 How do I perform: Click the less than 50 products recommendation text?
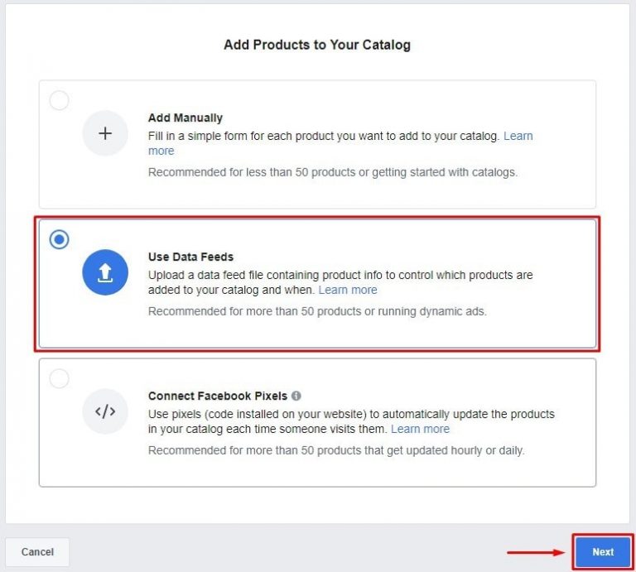pyautogui.click(x=332, y=172)
